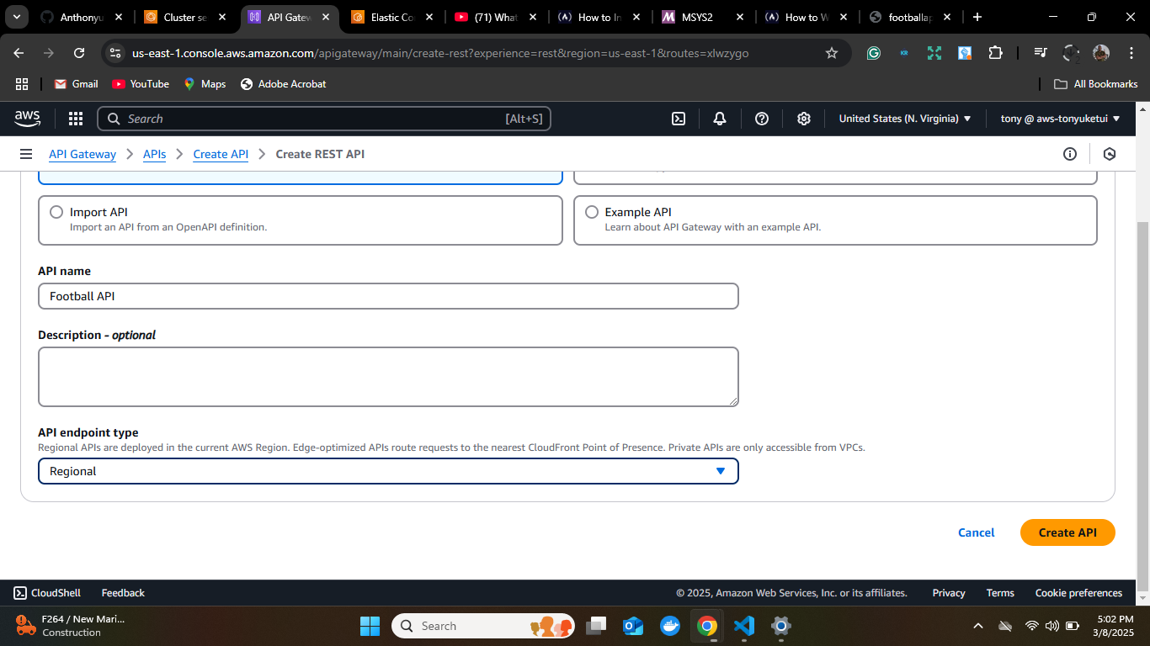Click the Grammarly extension icon

click(874, 53)
